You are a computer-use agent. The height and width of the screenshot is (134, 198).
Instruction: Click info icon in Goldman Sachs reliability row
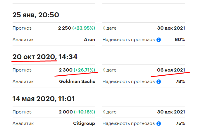pos(159,82)
